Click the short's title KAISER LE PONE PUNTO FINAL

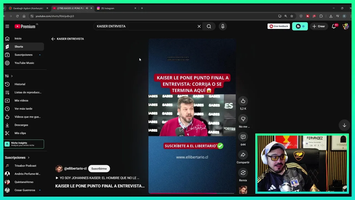point(100,186)
